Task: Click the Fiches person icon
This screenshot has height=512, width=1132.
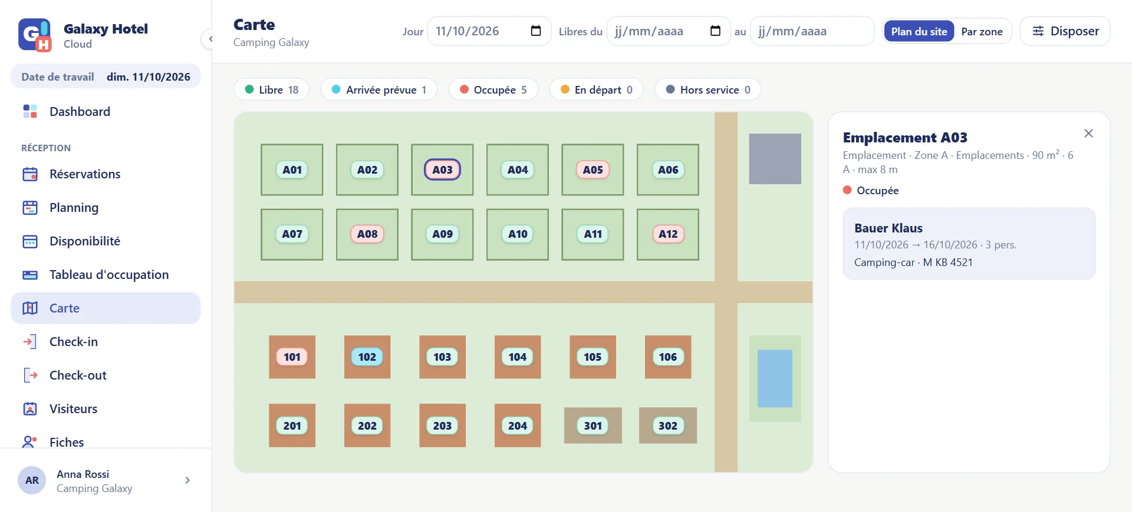Action: click(x=30, y=442)
